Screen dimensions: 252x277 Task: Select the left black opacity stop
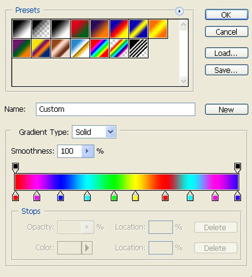coord(15,168)
